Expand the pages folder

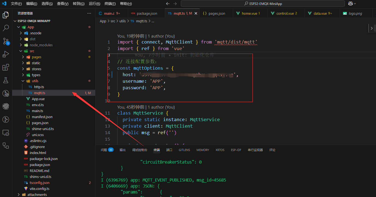36,57
